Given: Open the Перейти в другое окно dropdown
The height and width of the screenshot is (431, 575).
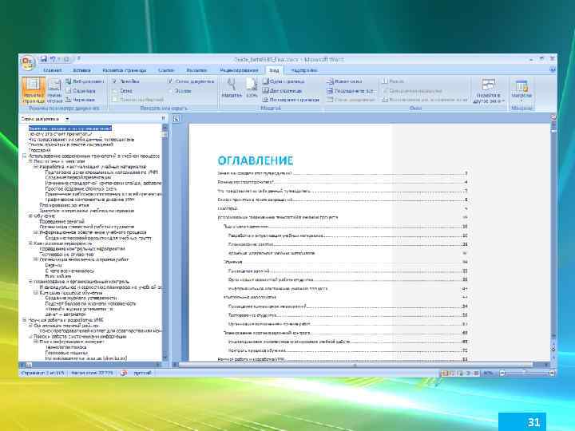Looking at the screenshot, I should click(489, 90).
